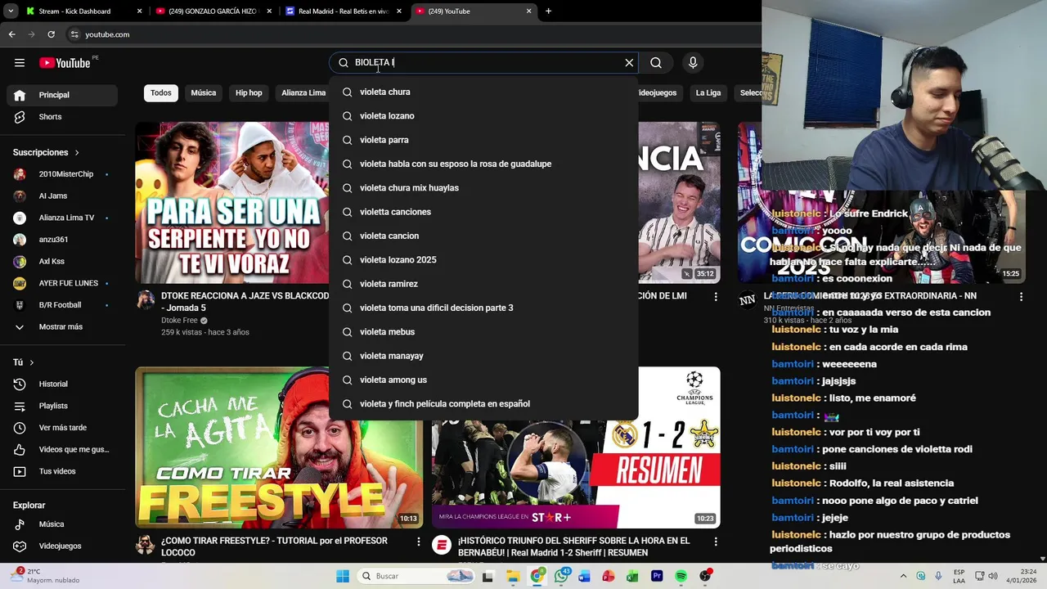
Task: Open Playlists in the sidebar
Action: click(62, 406)
